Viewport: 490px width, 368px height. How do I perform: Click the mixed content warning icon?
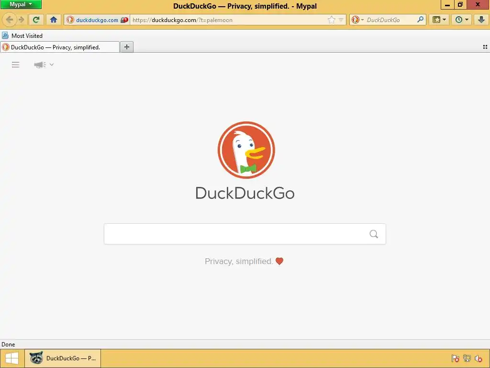click(124, 20)
